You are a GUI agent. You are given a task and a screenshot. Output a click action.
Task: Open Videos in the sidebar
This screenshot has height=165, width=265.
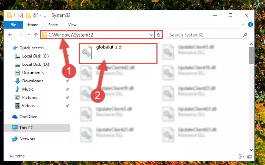(28, 106)
